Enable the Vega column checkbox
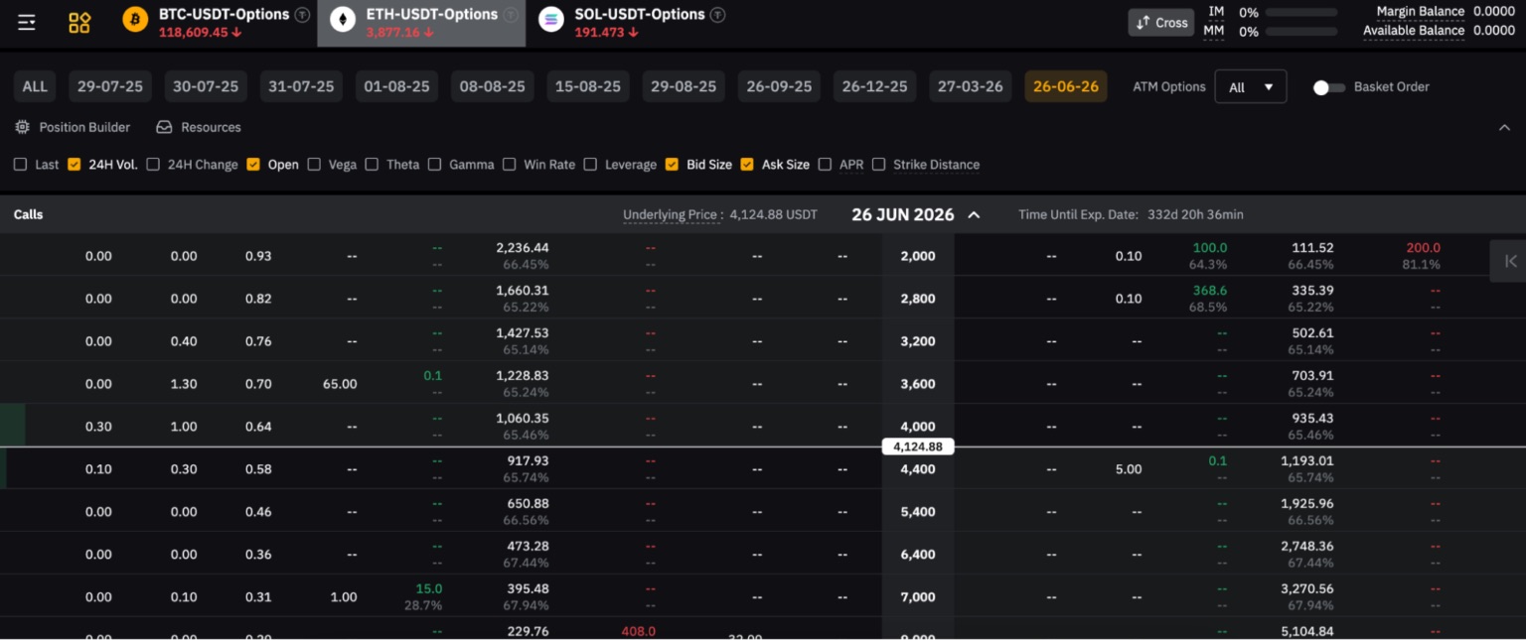 [314, 164]
